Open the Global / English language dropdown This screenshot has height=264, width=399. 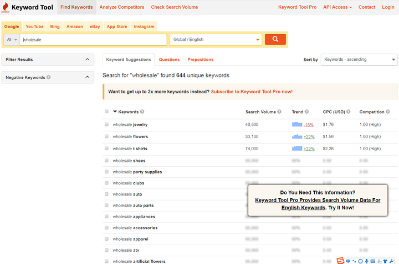click(216, 40)
